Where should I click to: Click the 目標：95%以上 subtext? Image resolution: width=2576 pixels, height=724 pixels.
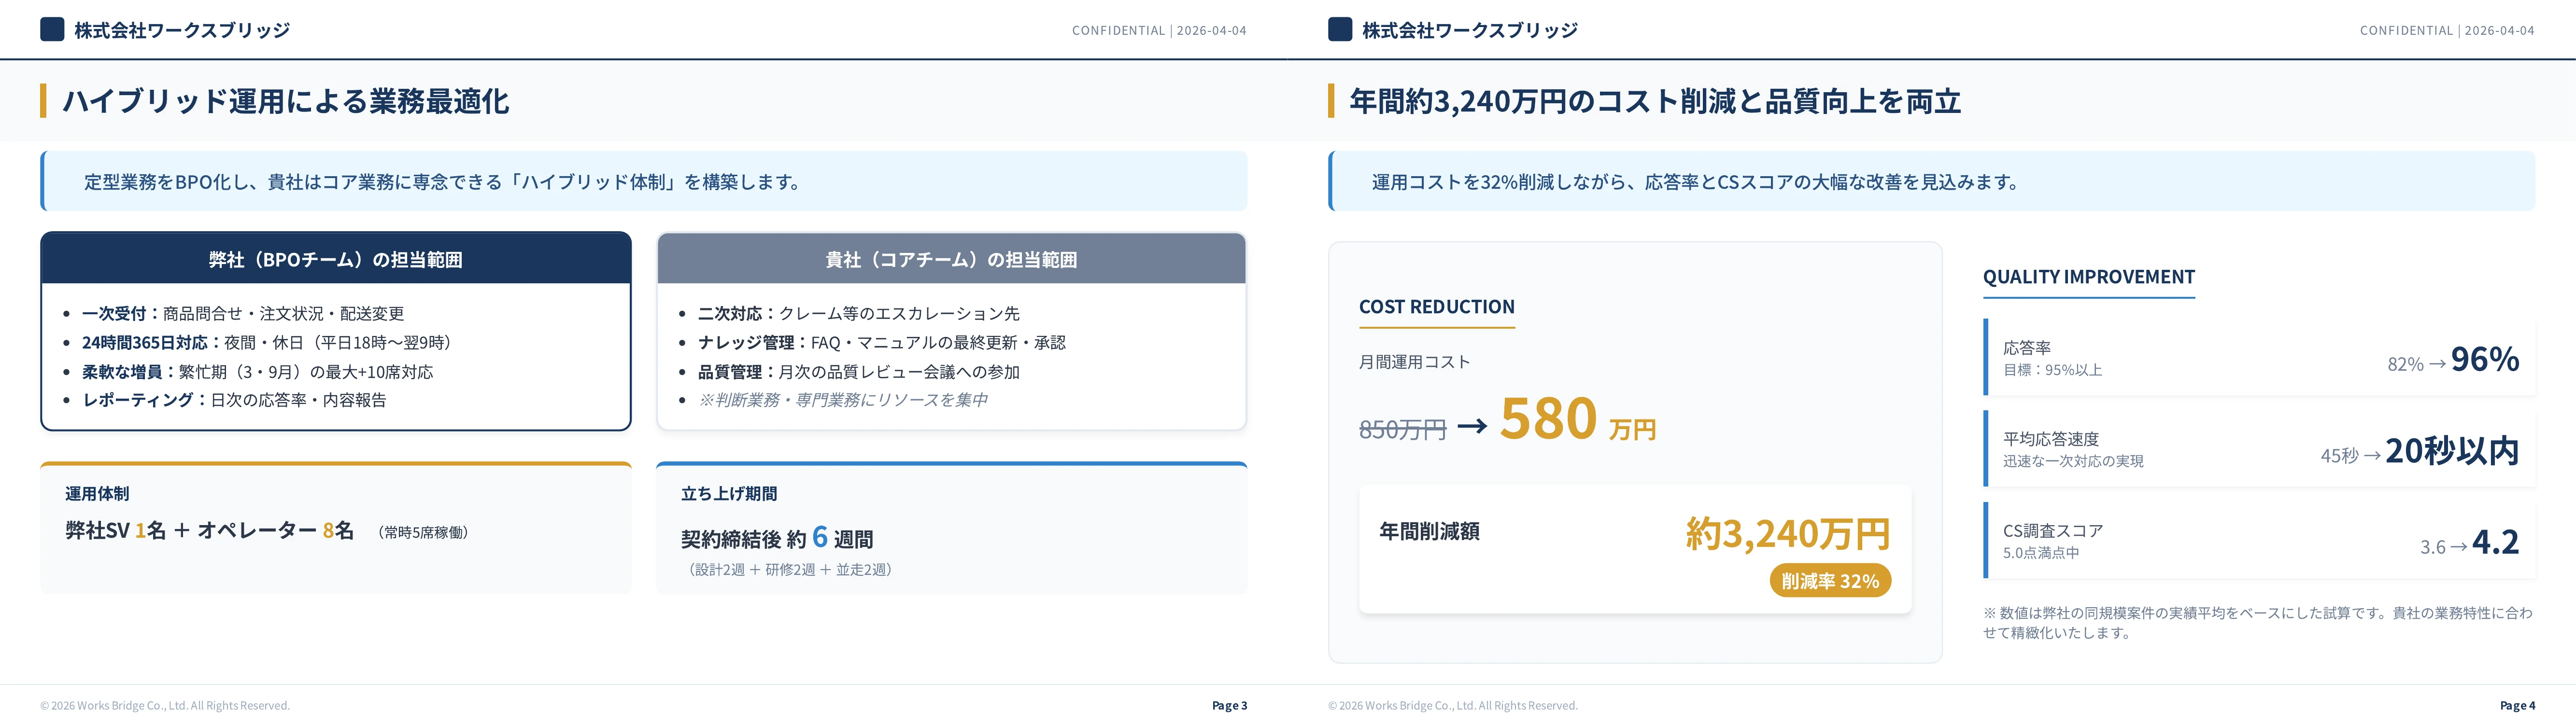pos(2052,370)
